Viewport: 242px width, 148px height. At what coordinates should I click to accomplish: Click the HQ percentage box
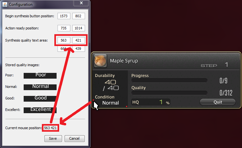[151, 102]
